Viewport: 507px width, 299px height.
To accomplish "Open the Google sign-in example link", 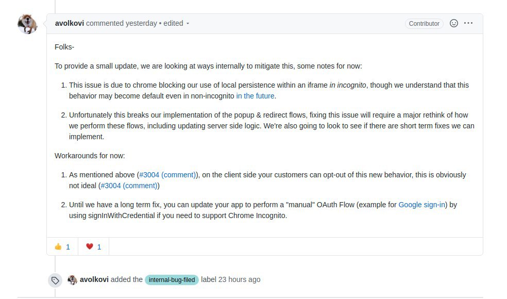I will (422, 205).
